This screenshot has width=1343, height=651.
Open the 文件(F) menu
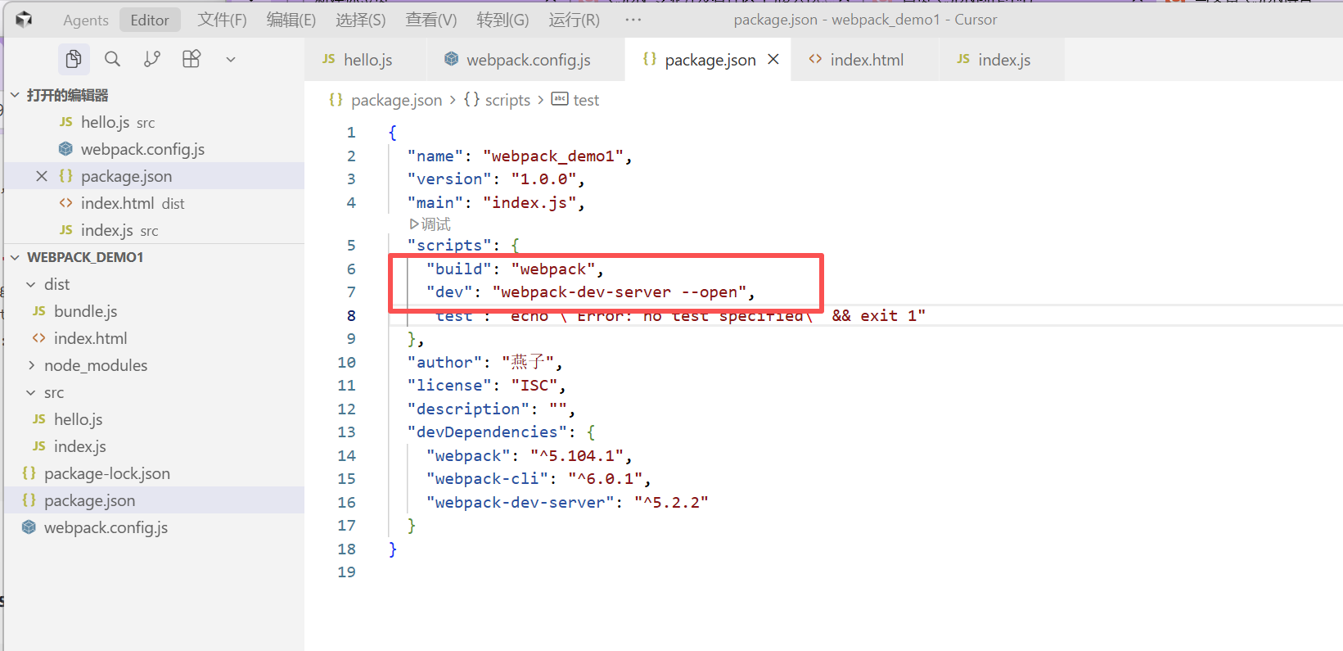pyautogui.click(x=222, y=20)
